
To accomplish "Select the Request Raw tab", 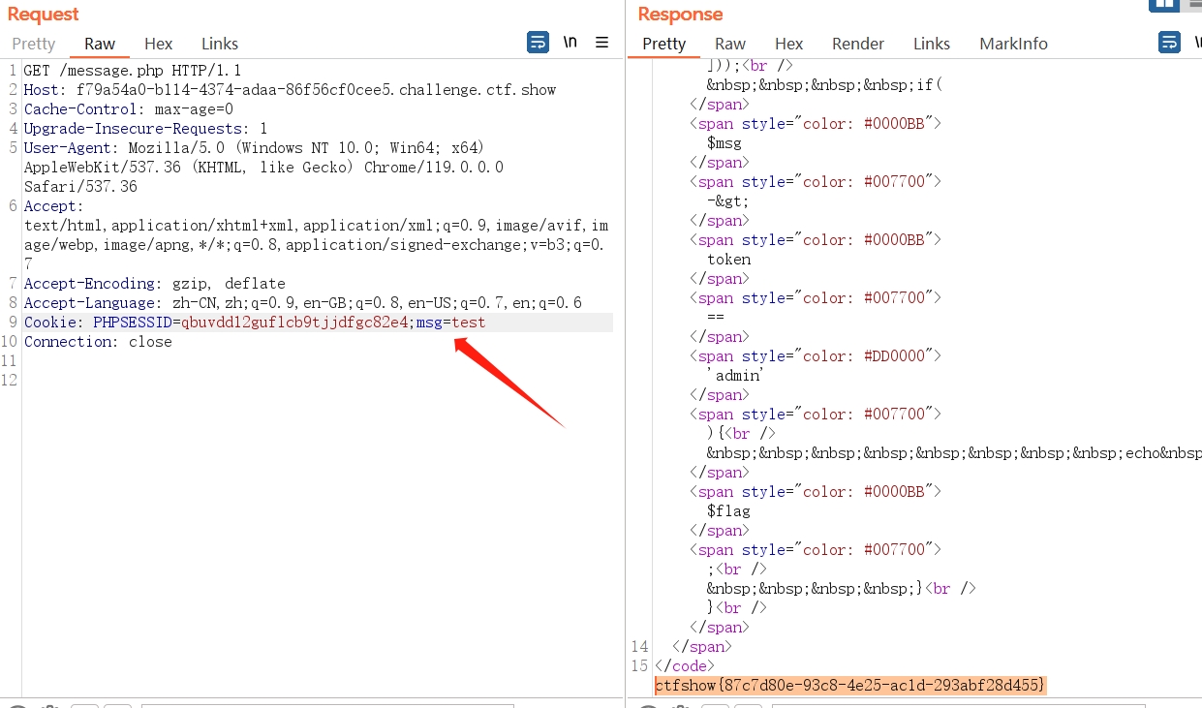I will point(100,44).
